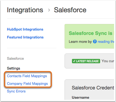Open the HubSpot Integrations link
The image size is (116, 102).
point(25,29)
